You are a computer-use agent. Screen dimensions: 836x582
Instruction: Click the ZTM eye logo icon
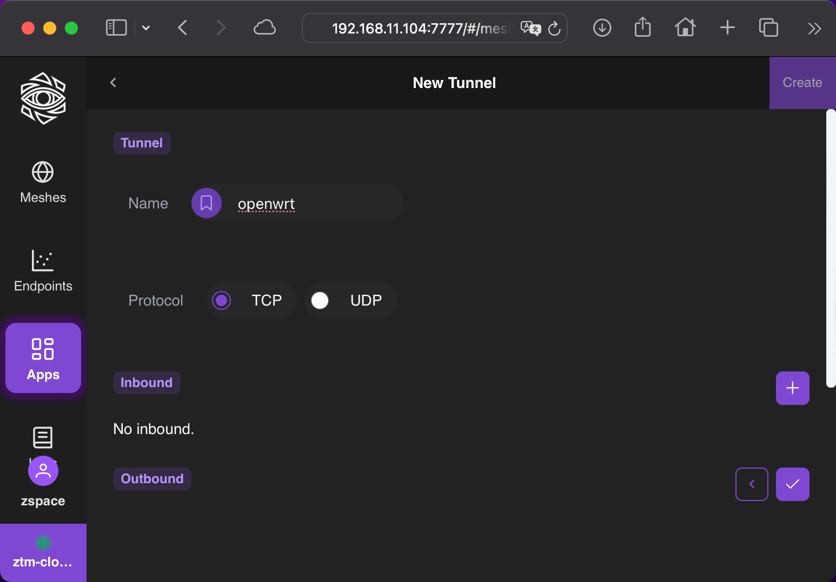(43, 98)
